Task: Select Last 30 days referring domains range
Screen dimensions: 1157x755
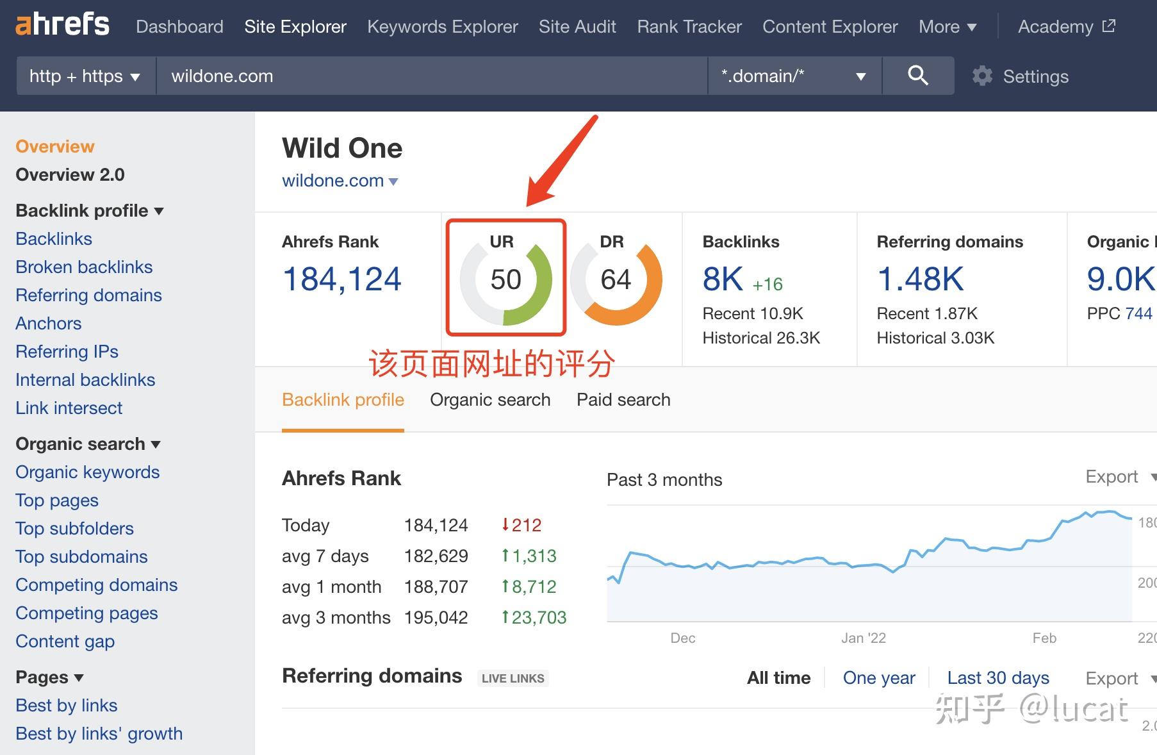Action: 998,677
